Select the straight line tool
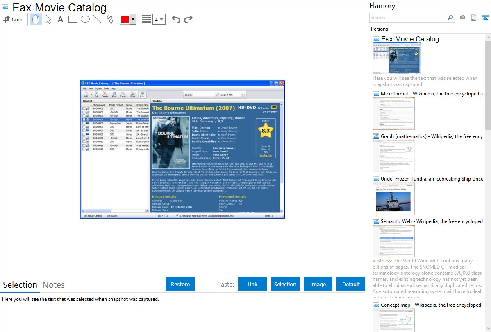This screenshot has height=332, width=491. click(98, 19)
